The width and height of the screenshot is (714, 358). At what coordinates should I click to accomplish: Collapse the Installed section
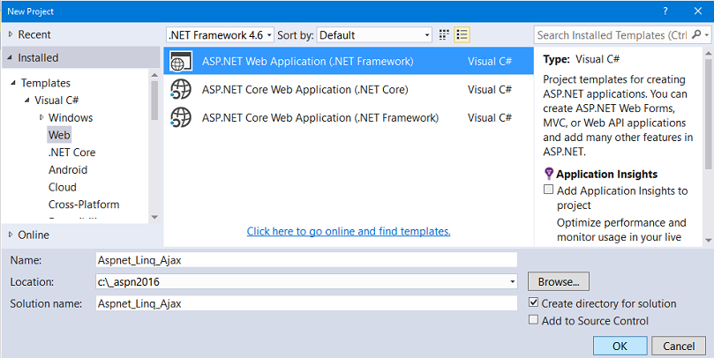pos(10,58)
